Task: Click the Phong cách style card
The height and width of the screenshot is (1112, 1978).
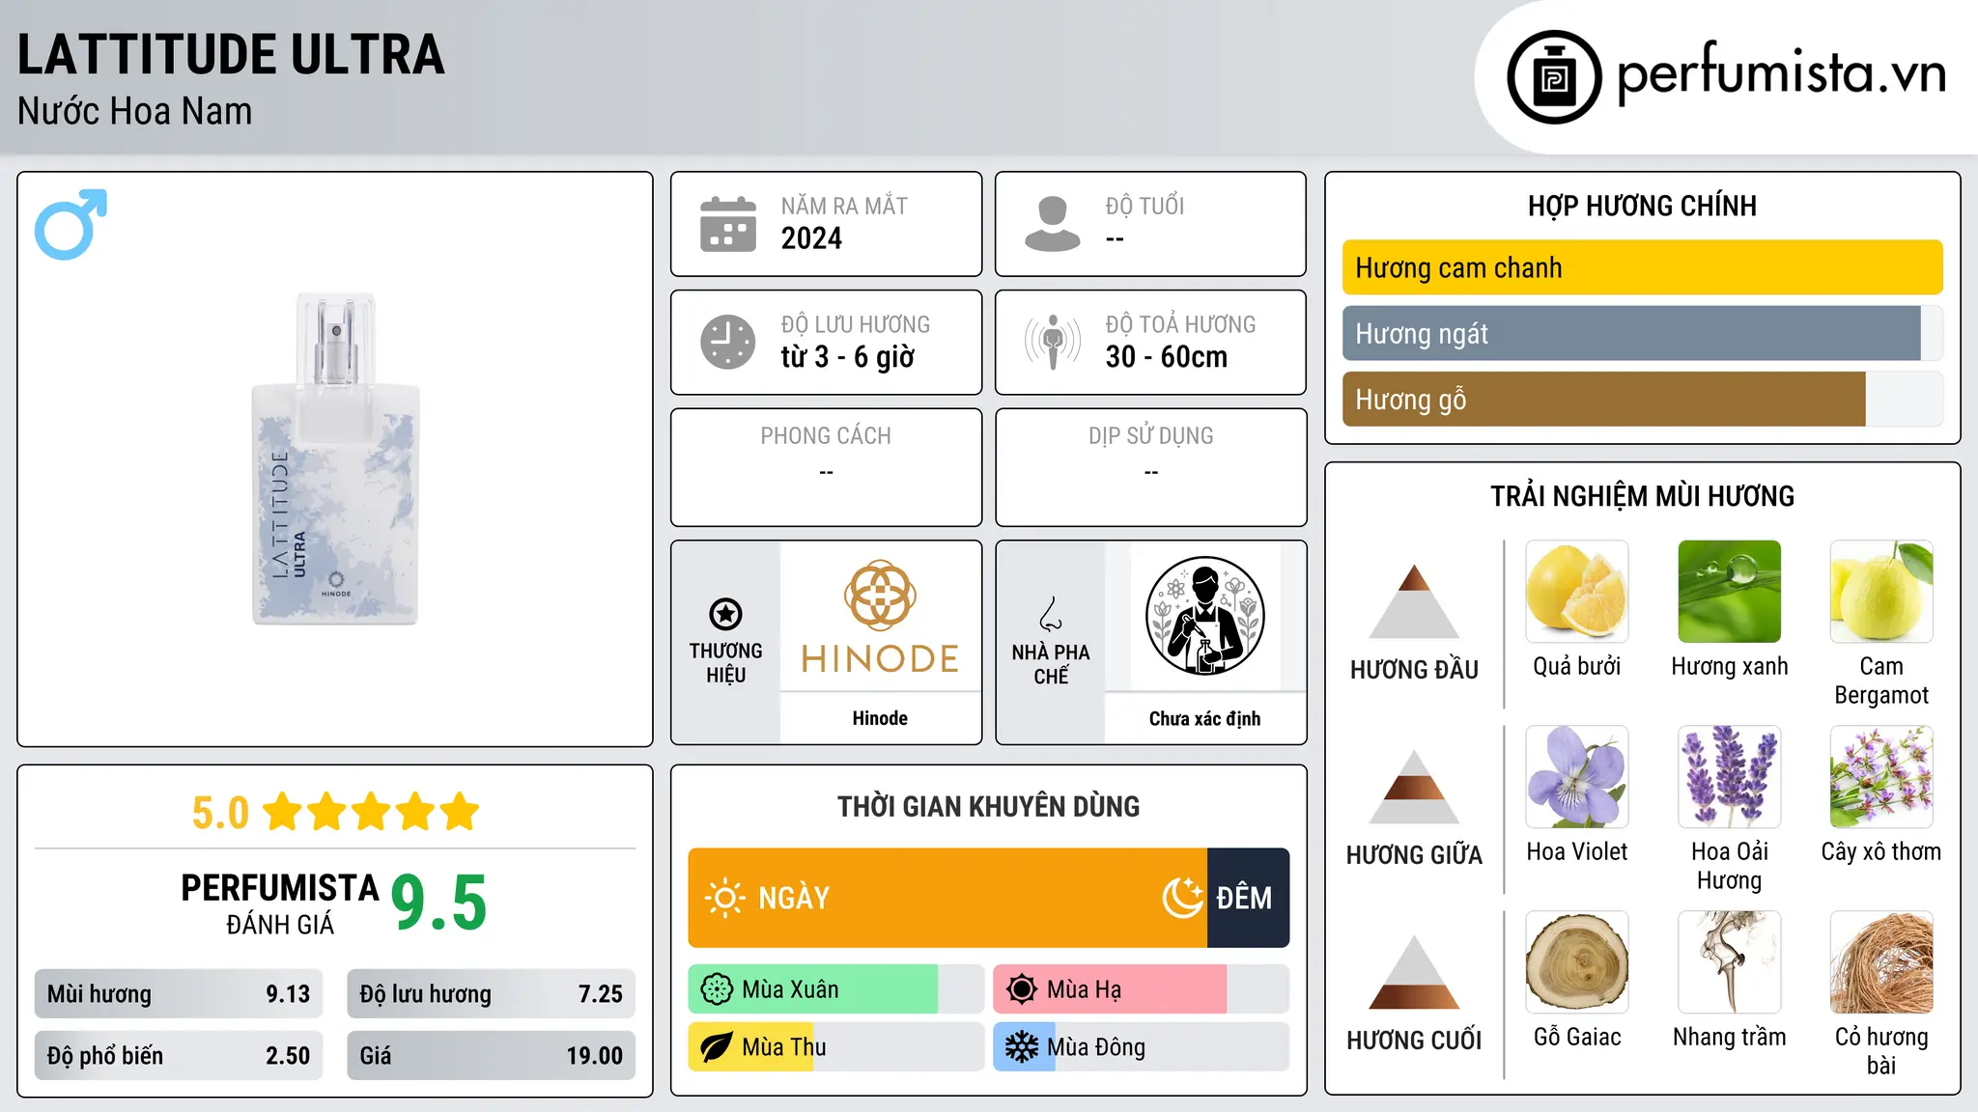Action: [826, 467]
